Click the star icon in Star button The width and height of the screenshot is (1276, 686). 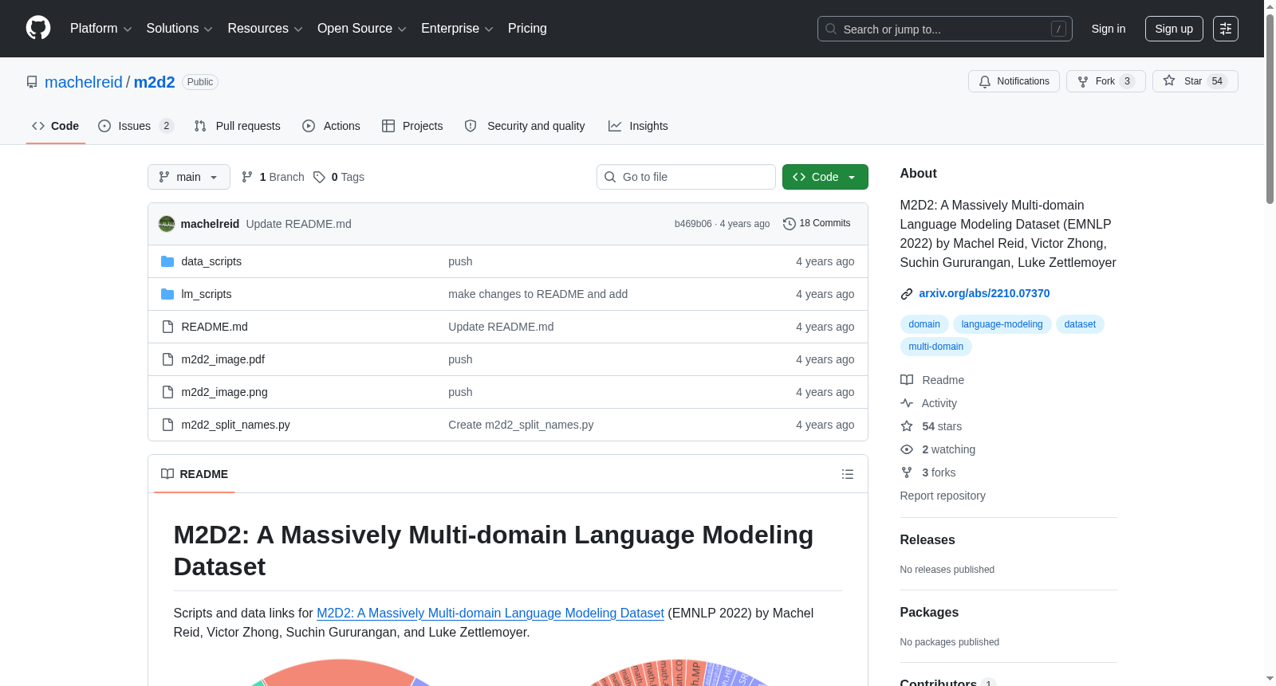tap(1169, 80)
